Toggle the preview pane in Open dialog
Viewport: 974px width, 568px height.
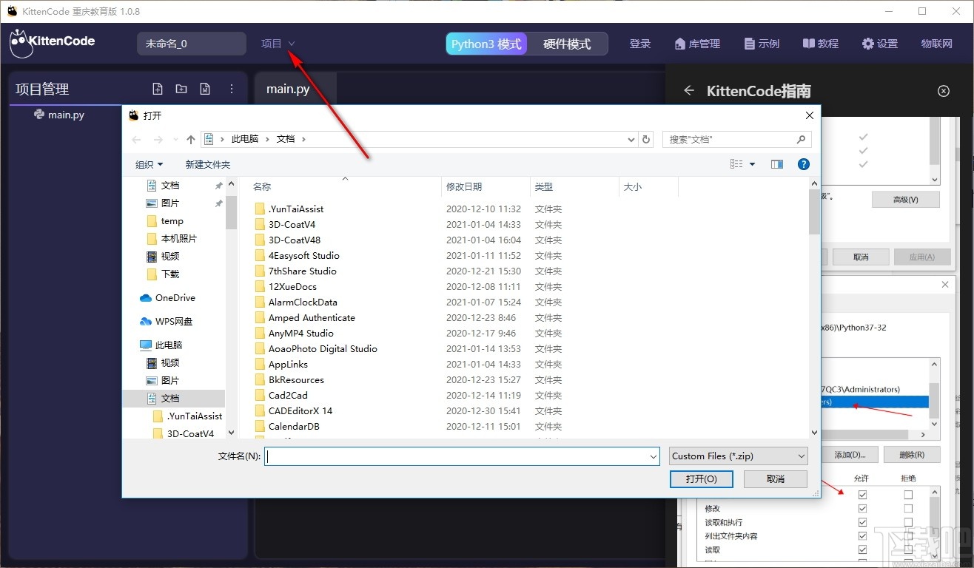[x=777, y=163]
